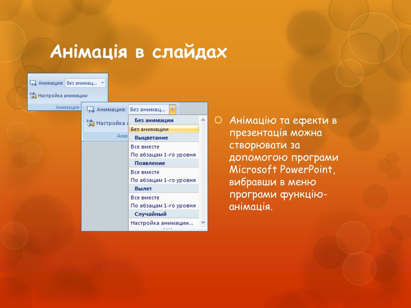Click the Настройка анимации button in the small panel

[x=59, y=95]
